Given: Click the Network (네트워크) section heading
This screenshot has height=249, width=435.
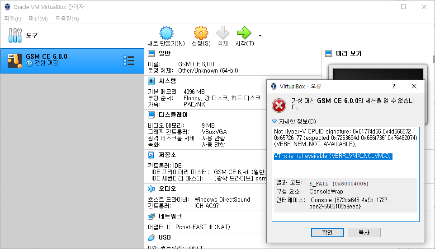Looking at the screenshot, I should point(170,216).
